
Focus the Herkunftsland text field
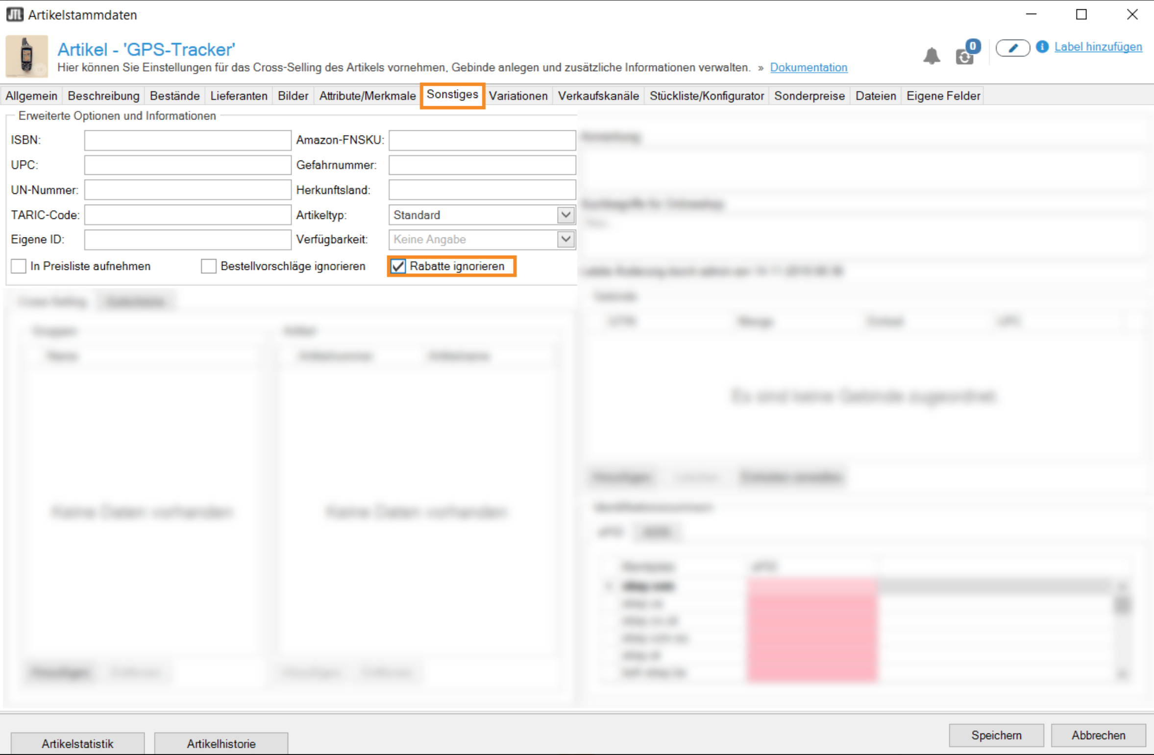pos(482,190)
